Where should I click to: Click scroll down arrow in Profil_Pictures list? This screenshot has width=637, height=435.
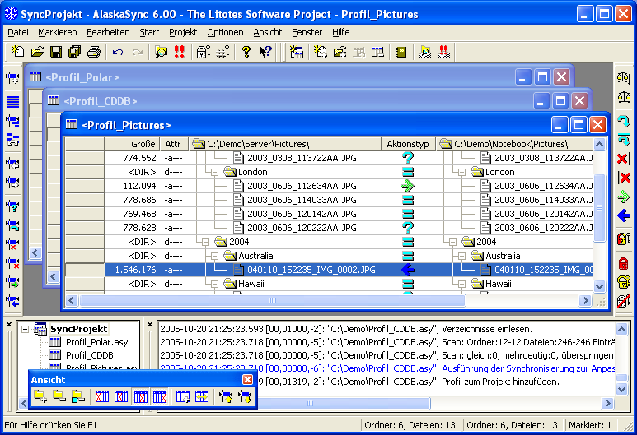(599, 286)
